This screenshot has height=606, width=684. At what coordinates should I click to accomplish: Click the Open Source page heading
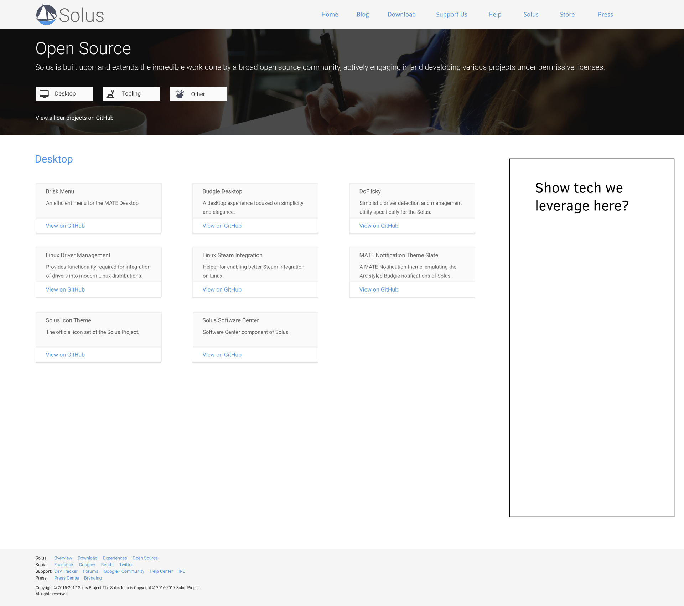pyautogui.click(x=83, y=48)
